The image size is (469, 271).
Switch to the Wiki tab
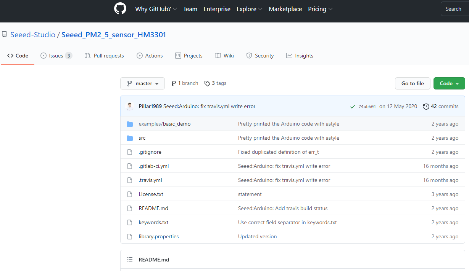224,56
